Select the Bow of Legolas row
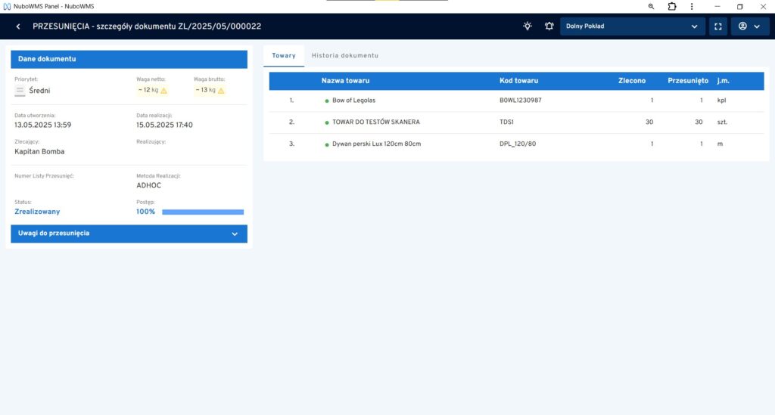This screenshot has height=415, width=775. click(x=353, y=101)
